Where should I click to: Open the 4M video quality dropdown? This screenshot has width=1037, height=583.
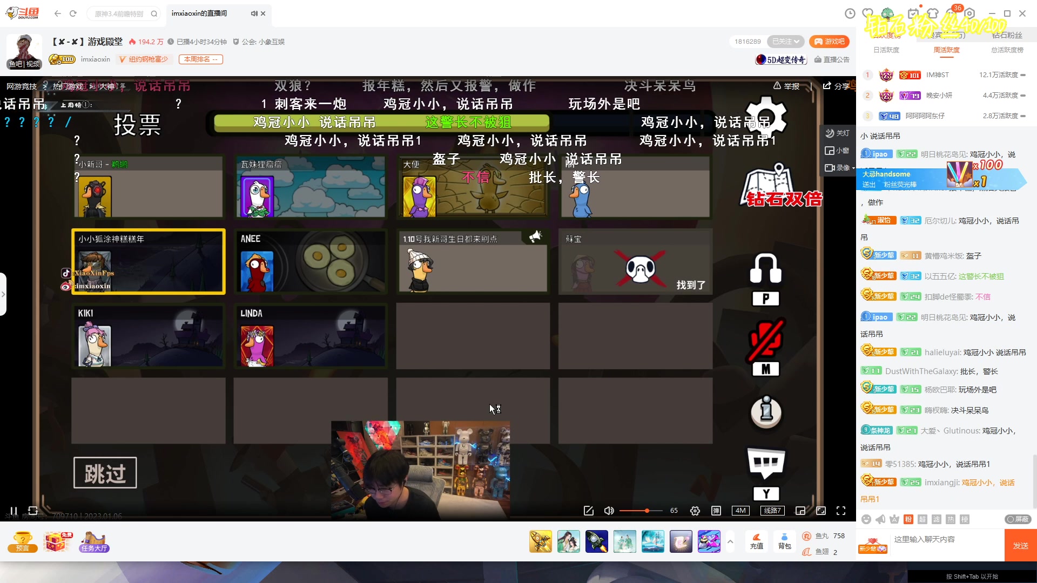click(740, 511)
